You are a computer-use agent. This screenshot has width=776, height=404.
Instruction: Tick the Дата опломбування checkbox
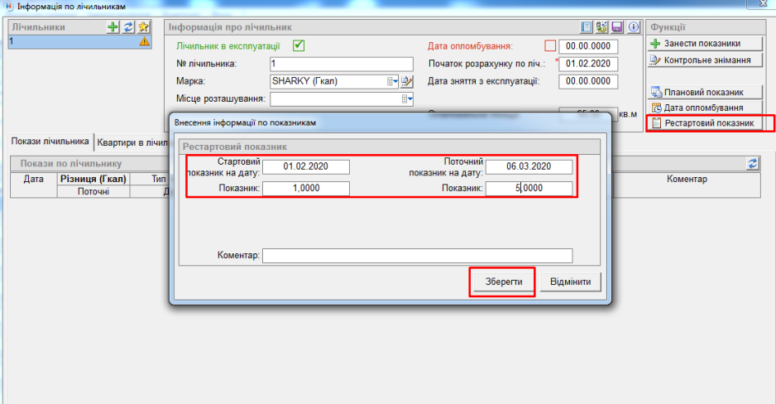click(550, 46)
